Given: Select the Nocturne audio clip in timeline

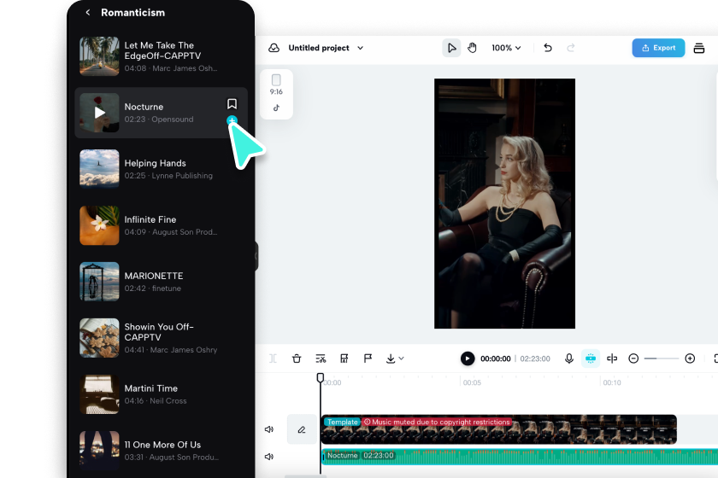Looking at the screenshot, I should pyautogui.click(x=520, y=457).
